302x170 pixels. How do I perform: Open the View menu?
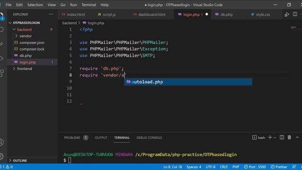[51, 5]
